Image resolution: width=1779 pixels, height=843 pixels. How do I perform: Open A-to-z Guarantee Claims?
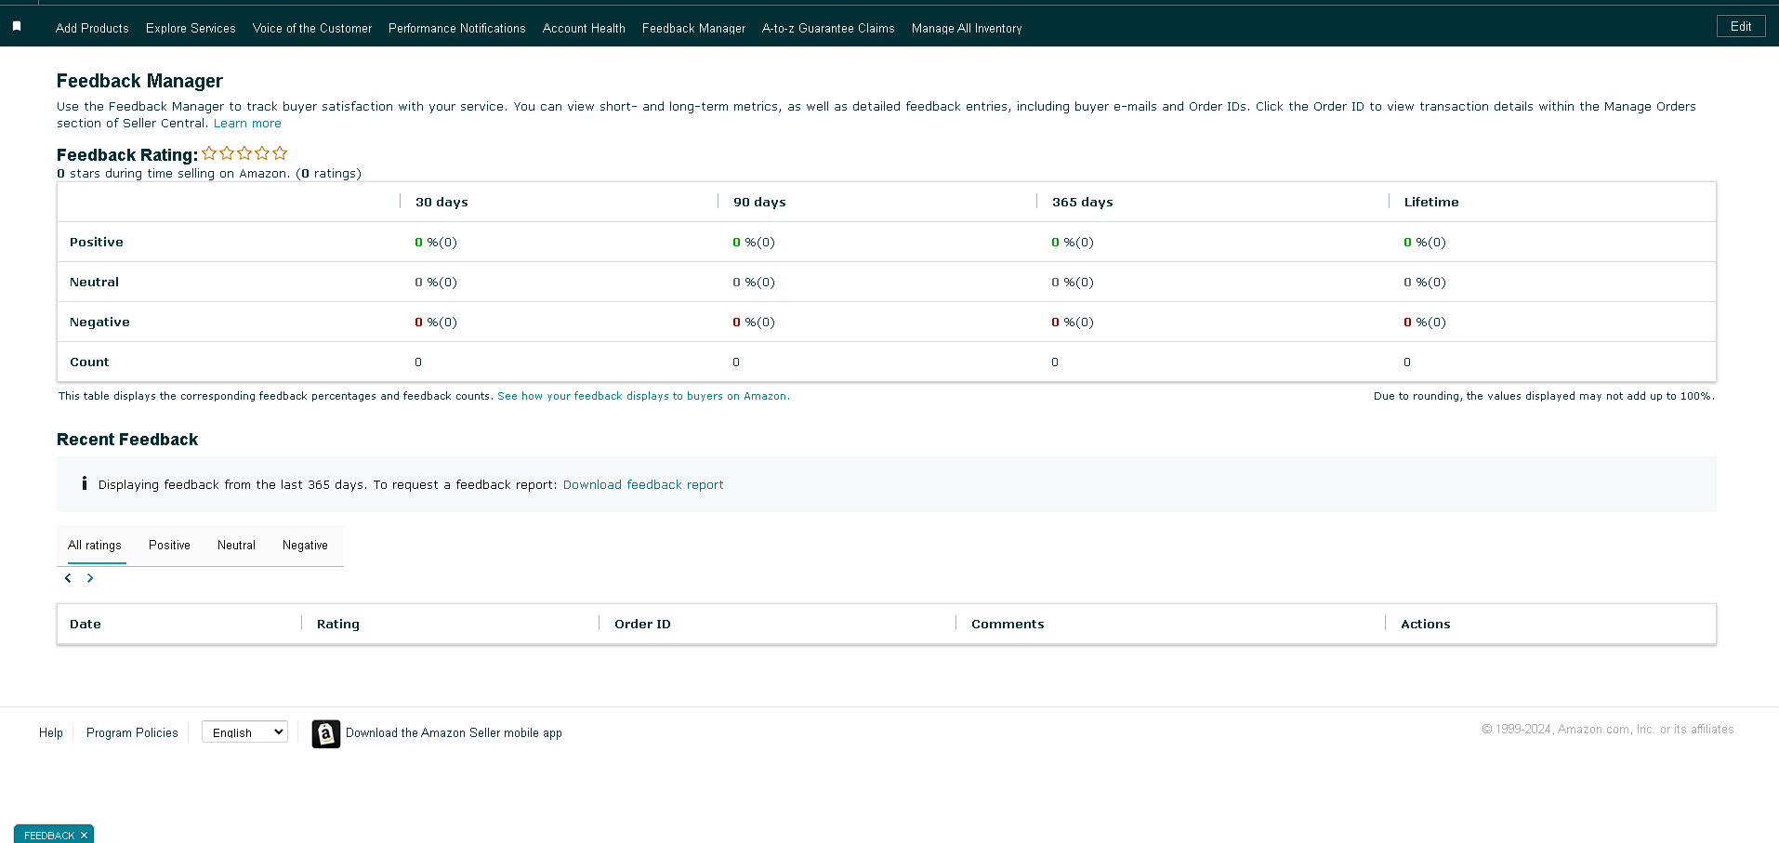coord(828,28)
